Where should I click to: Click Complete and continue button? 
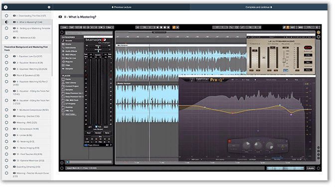pyautogui.click(x=259, y=7)
